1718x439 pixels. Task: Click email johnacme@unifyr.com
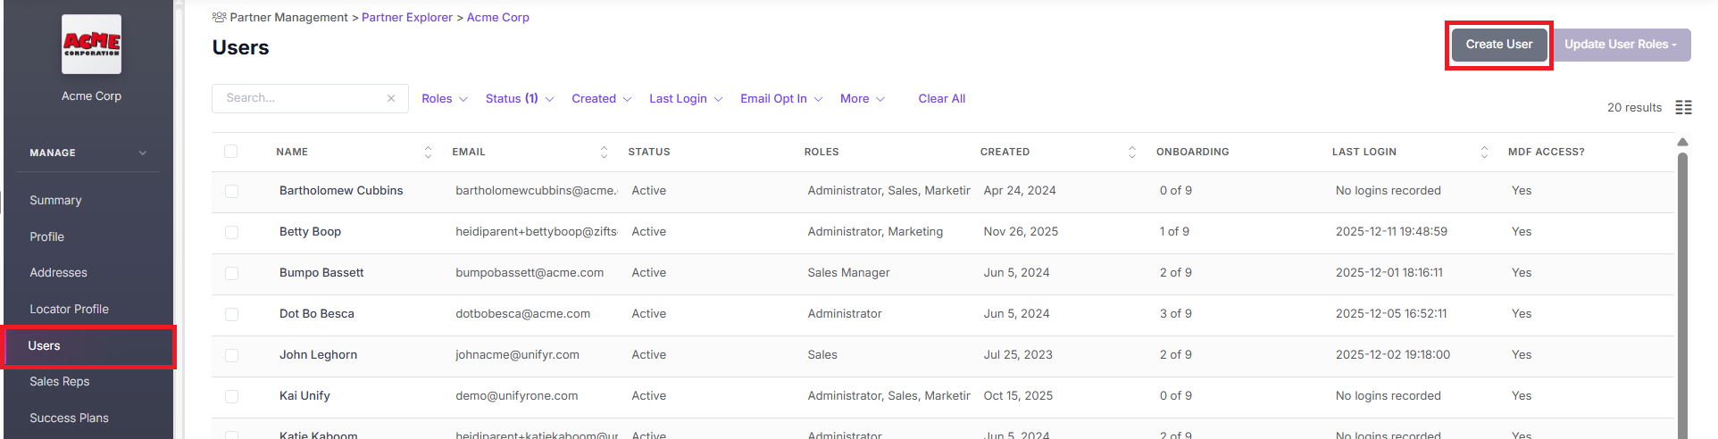tap(517, 354)
